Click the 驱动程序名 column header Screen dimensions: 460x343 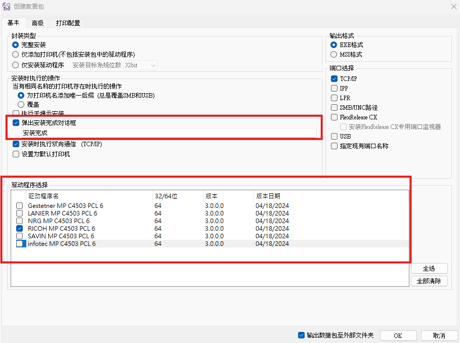tap(89, 196)
